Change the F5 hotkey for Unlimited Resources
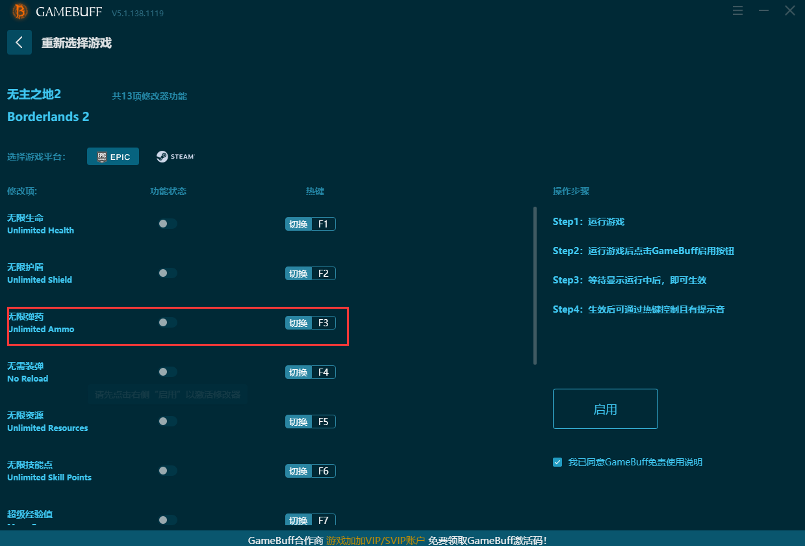The width and height of the screenshot is (805, 546). pos(311,422)
